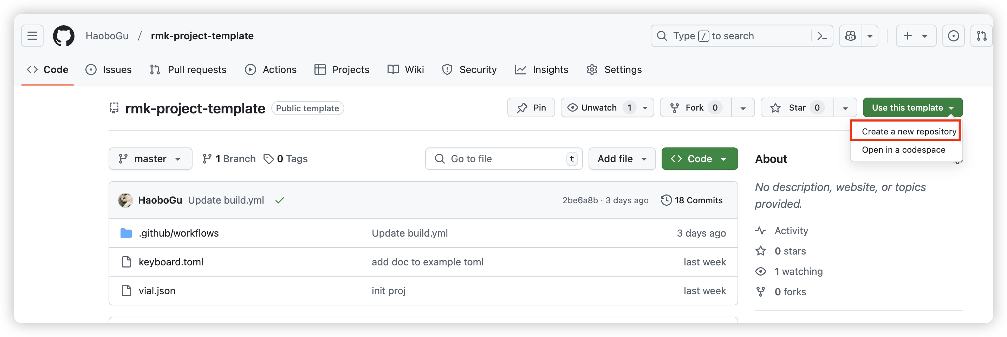
Task: Open the command palette icon in search
Action: (x=822, y=36)
